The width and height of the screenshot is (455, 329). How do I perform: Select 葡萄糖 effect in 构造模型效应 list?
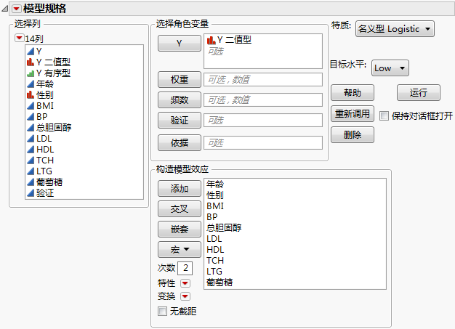click(x=295, y=283)
